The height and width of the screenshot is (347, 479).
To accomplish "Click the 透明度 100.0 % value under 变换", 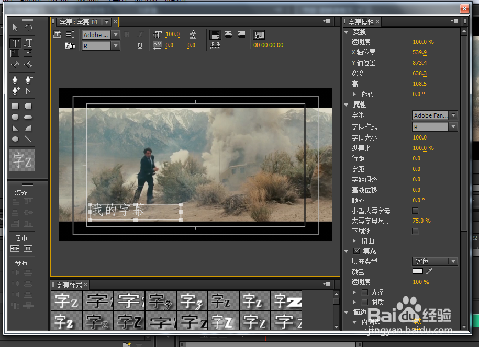I will [423, 42].
